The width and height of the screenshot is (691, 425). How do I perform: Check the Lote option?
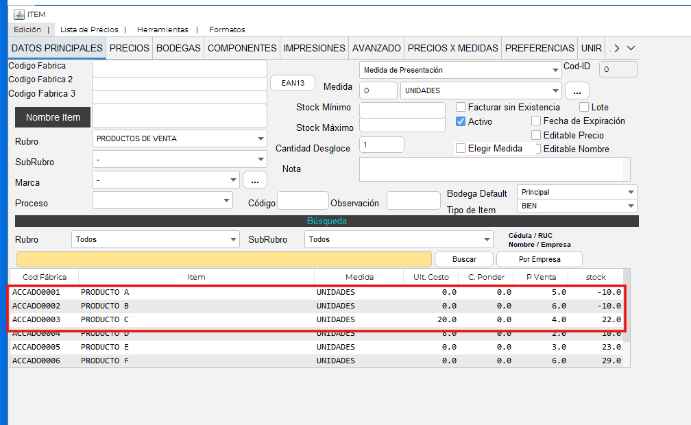(584, 108)
